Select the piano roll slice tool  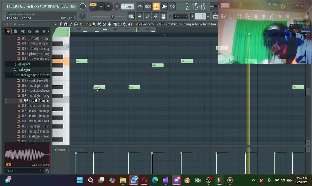[115, 24]
